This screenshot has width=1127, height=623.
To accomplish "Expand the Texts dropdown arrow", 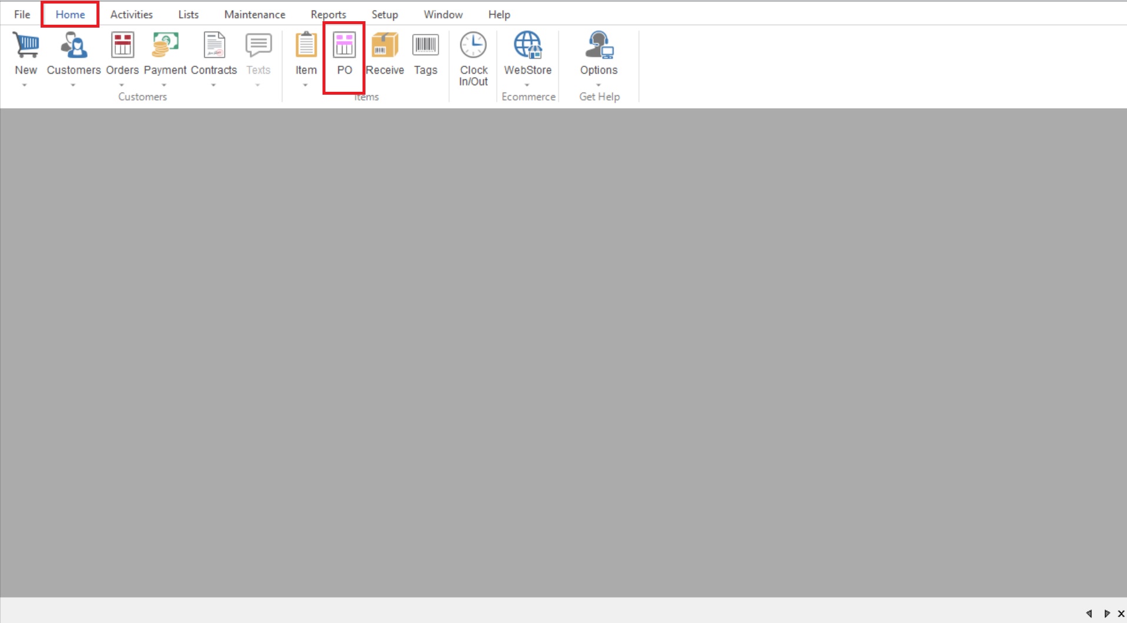I will pyautogui.click(x=258, y=85).
